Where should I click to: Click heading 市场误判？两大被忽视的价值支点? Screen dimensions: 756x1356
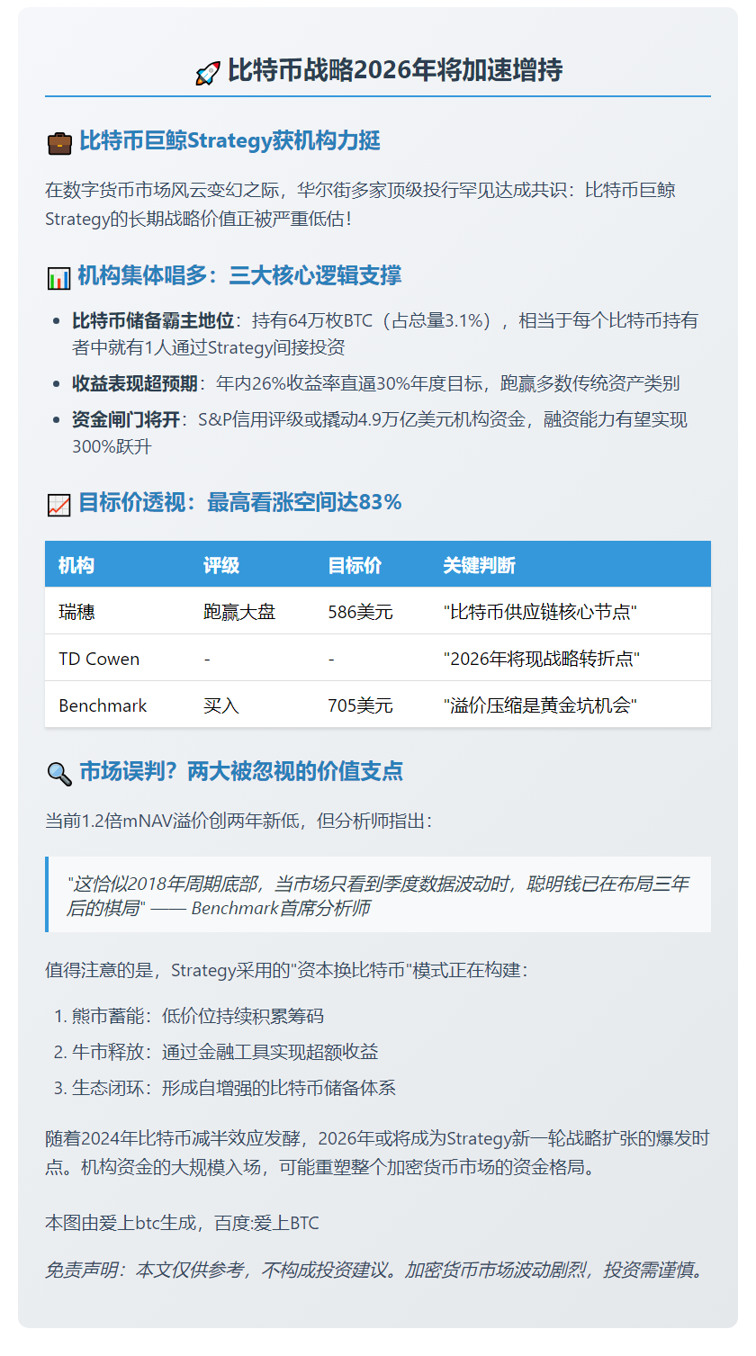click(x=241, y=772)
